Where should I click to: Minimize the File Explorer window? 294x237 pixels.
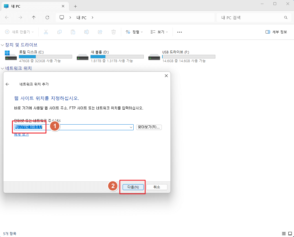262,4
